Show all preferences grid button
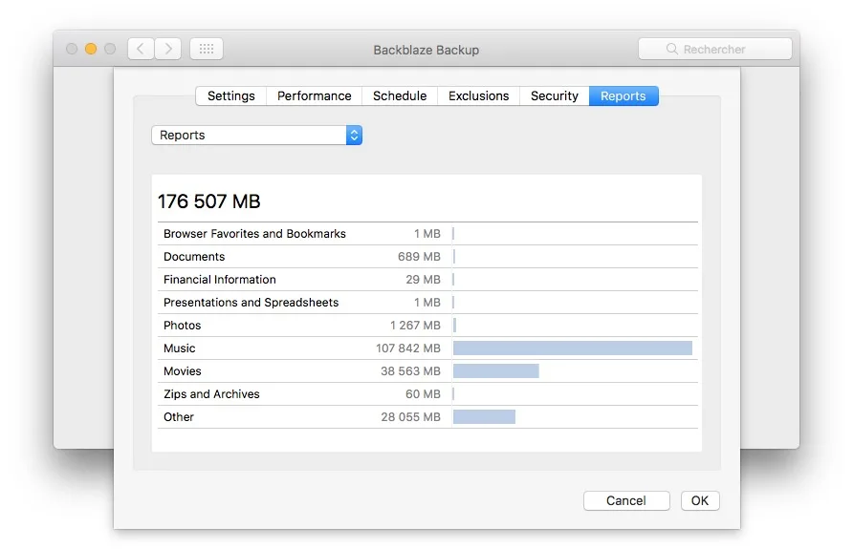Image resolution: width=853 pixels, height=549 pixels. [207, 49]
